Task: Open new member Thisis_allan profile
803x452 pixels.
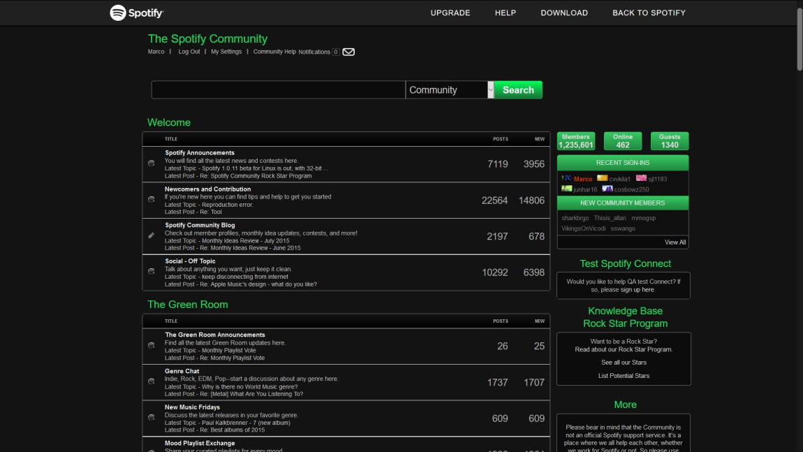Action: point(610,218)
